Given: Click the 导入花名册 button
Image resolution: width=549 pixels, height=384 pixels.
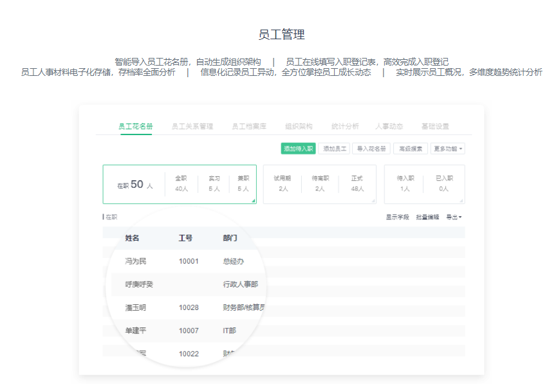Looking at the screenshot, I should (x=371, y=149).
